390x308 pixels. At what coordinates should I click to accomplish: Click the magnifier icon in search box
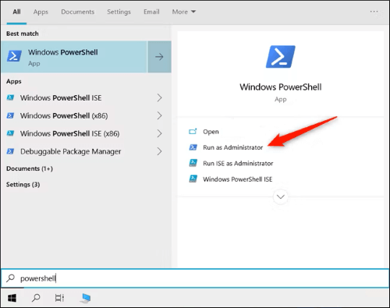11,278
